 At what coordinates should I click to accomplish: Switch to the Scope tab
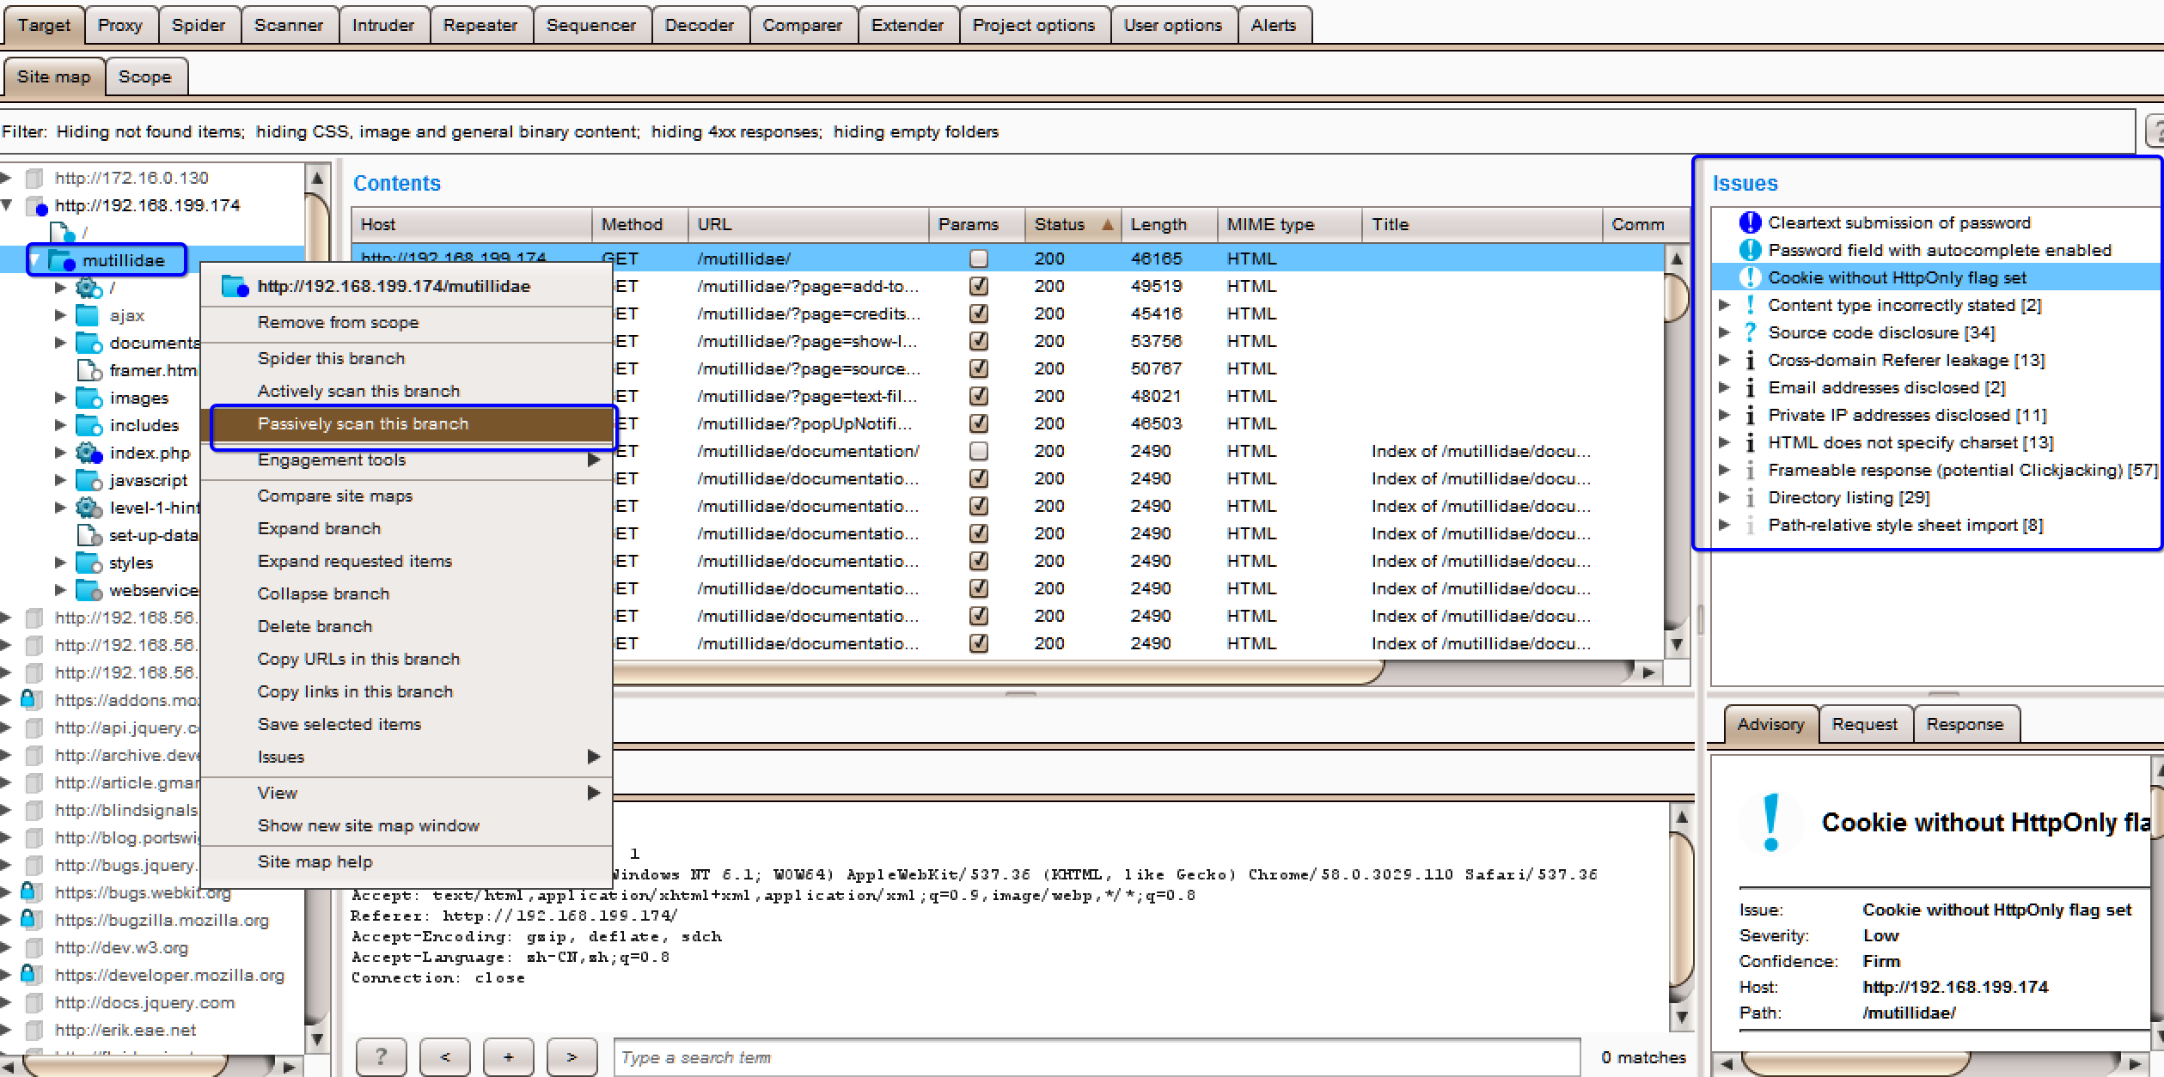click(x=144, y=76)
